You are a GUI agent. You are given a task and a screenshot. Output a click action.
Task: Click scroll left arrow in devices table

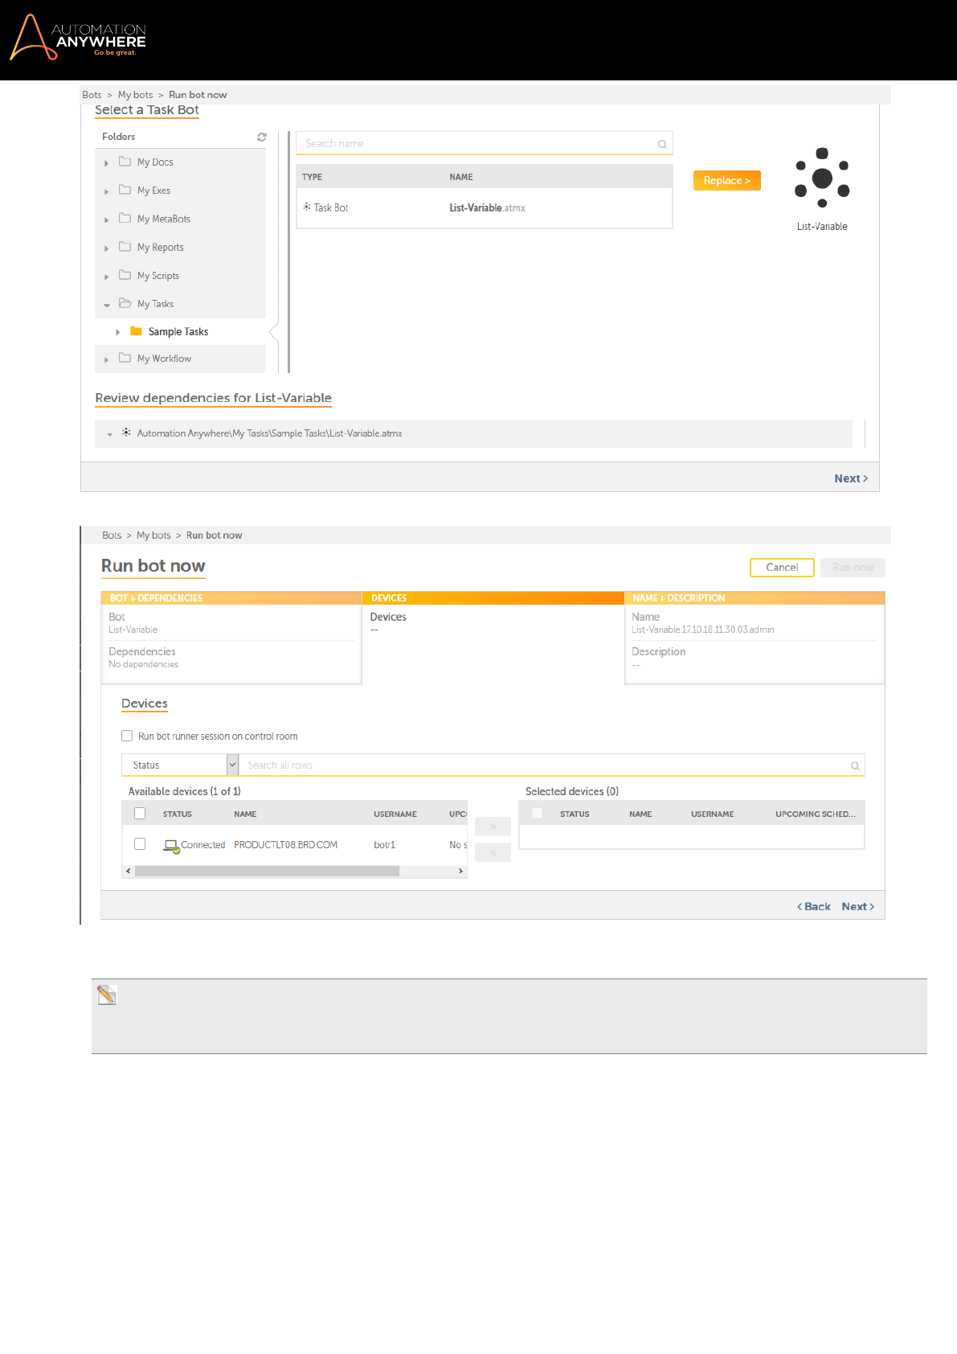(128, 871)
